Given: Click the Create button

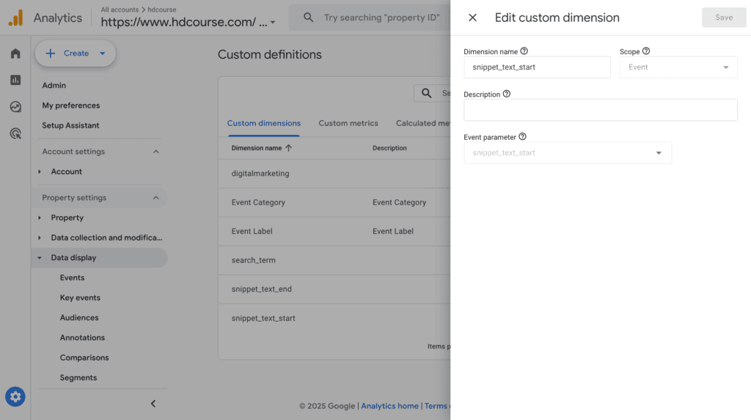Looking at the screenshot, I should (x=76, y=54).
